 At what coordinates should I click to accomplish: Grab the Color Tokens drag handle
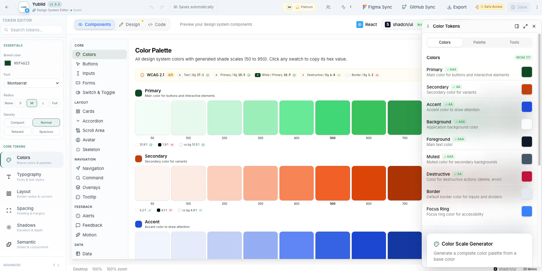[428, 26]
